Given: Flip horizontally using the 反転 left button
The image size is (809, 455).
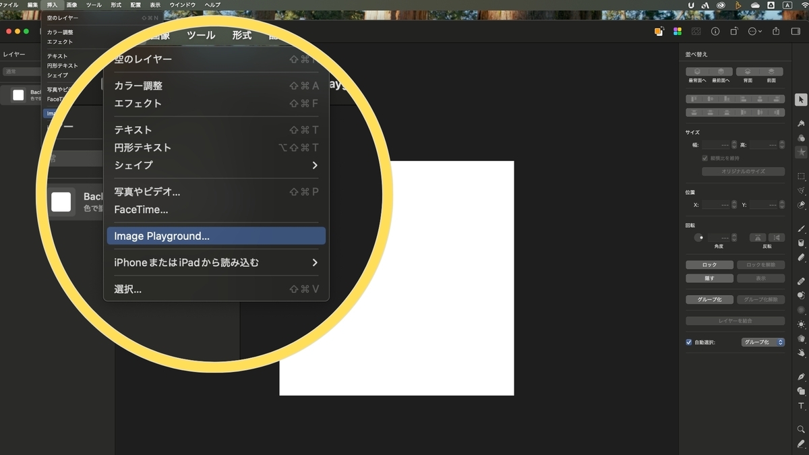Looking at the screenshot, I should click(x=758, y=237).
